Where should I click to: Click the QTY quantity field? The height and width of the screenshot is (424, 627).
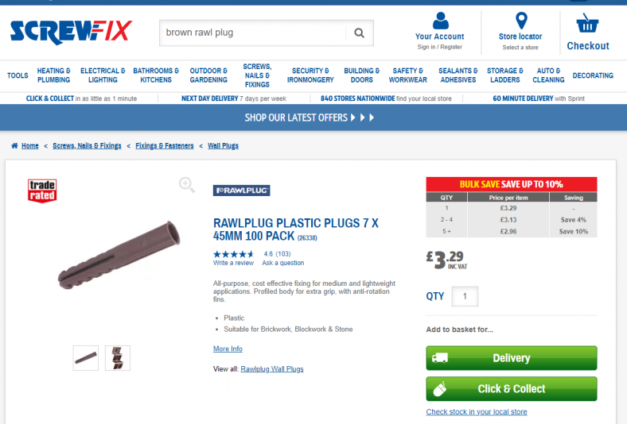tap(465, 296)
